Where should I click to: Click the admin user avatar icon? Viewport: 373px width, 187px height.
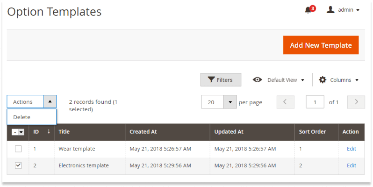330,9
